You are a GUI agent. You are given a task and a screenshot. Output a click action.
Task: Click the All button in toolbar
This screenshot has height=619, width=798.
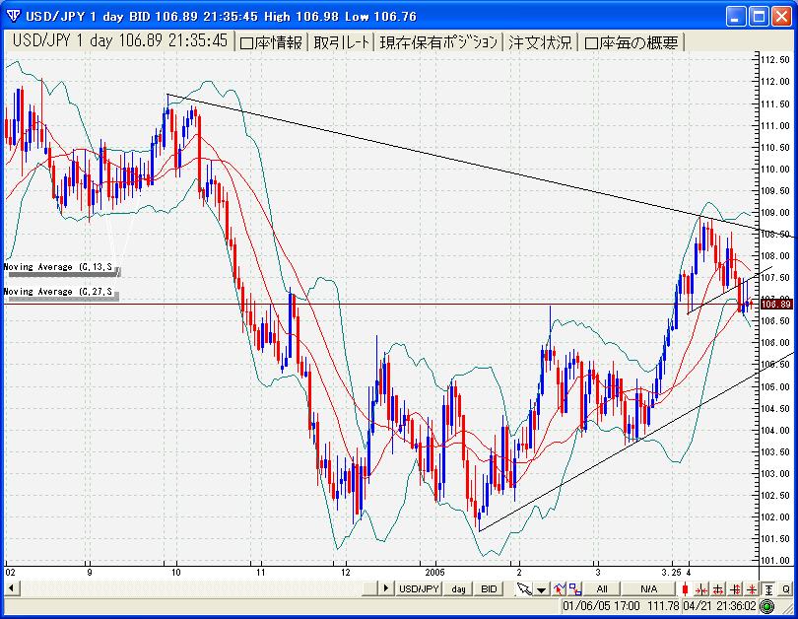click(602, 589)
